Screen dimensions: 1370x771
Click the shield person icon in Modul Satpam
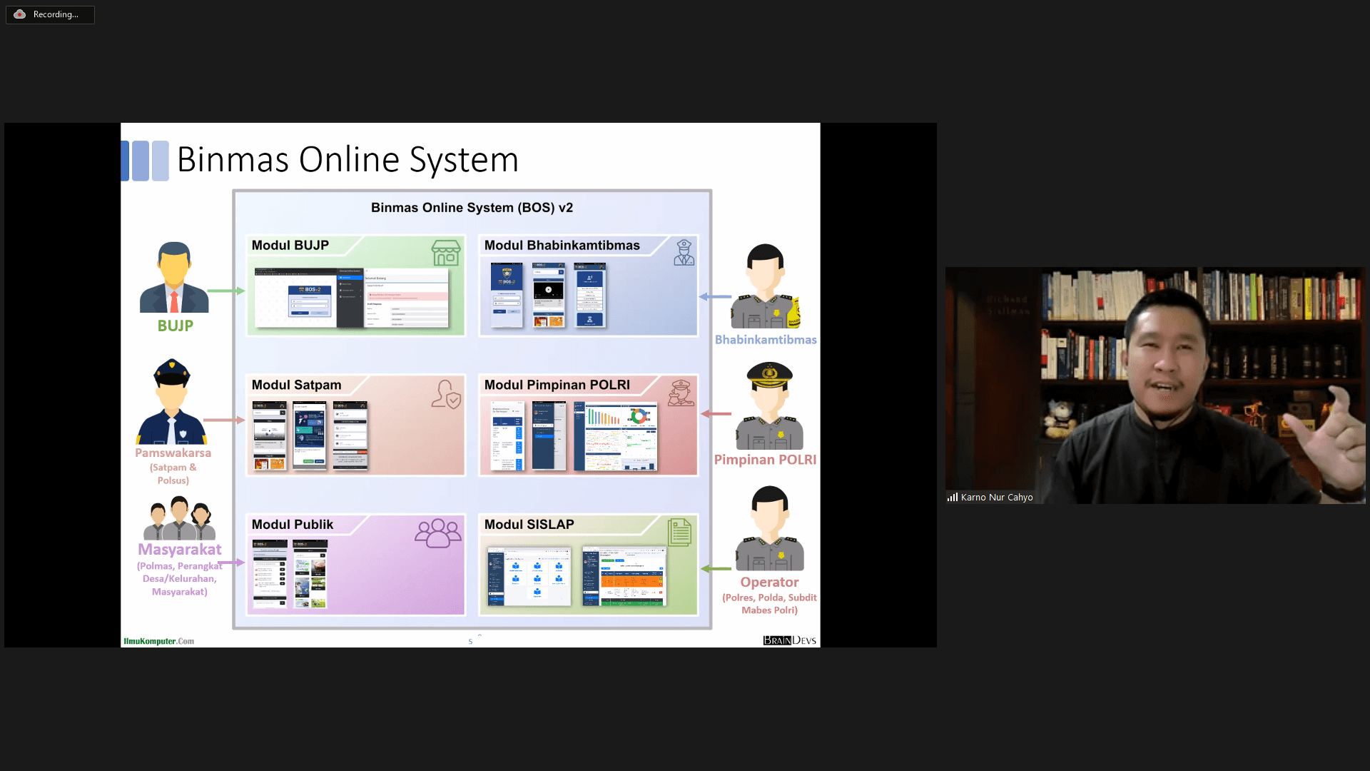446,394
